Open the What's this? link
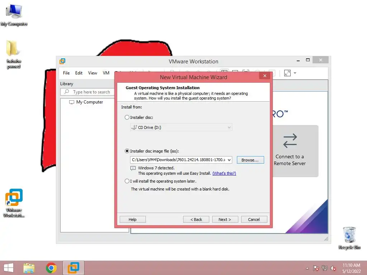 [224, 173]
